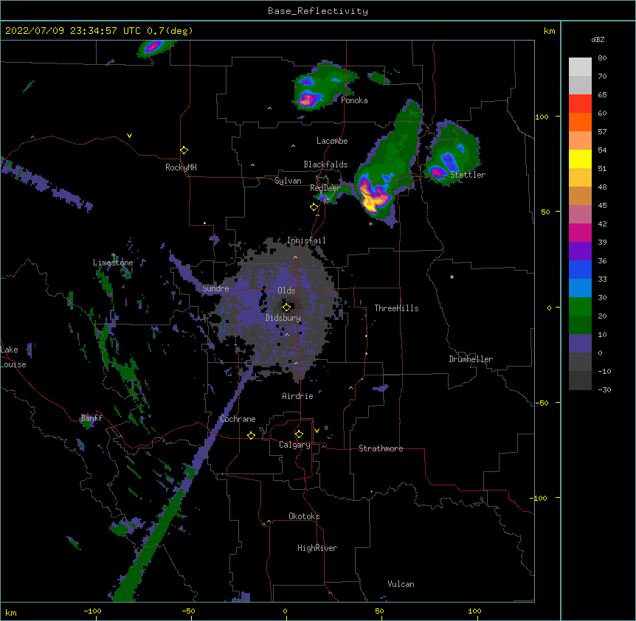This screenshot has width=636, height=621.
Task: Click the Cochrane city label
Action: click(x=238, y=419)
